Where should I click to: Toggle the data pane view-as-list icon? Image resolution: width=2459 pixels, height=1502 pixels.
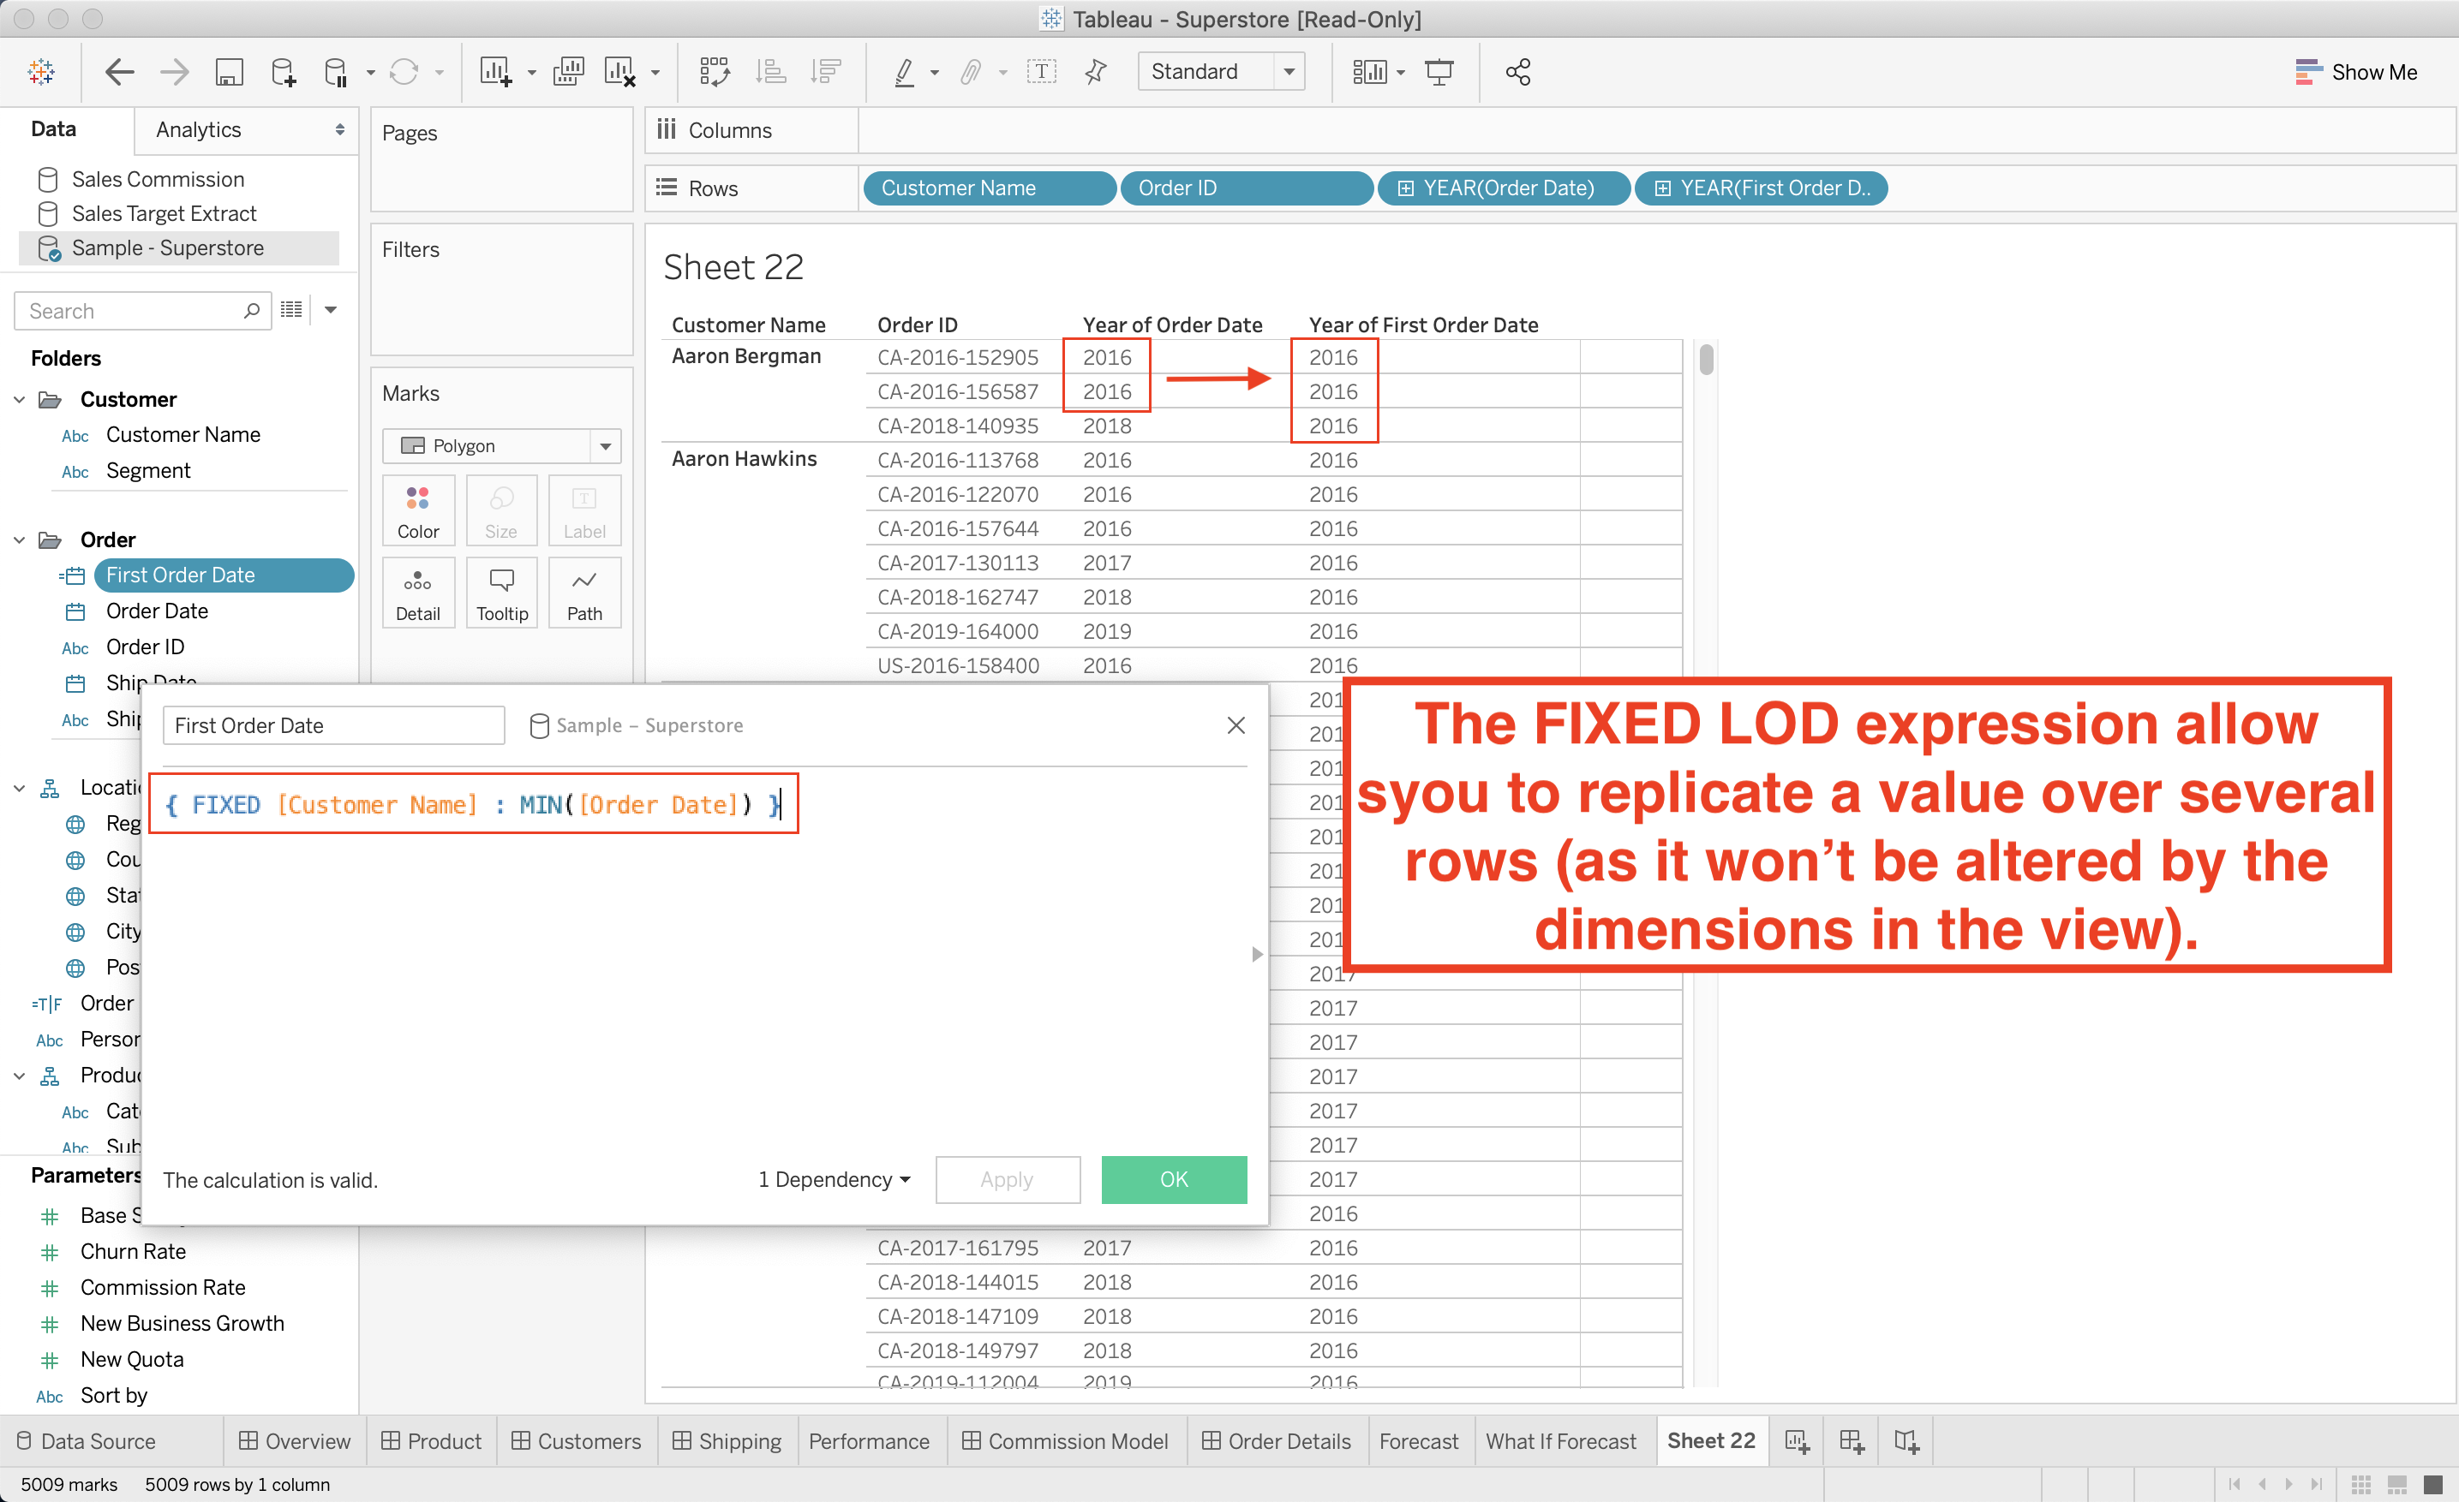point(291,310)
